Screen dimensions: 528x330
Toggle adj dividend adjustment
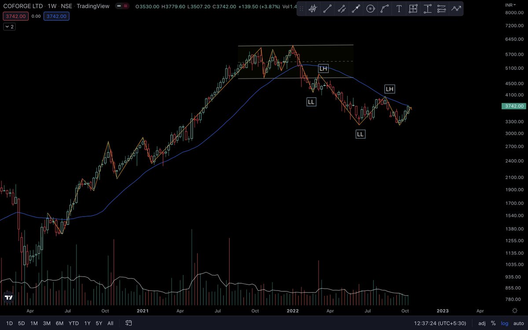(482, 323)
